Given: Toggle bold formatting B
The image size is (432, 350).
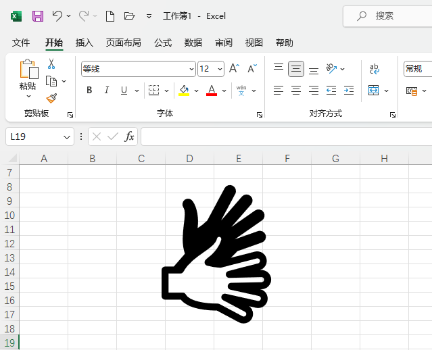Looking at the screenshot, I should [x=89, y=90].
